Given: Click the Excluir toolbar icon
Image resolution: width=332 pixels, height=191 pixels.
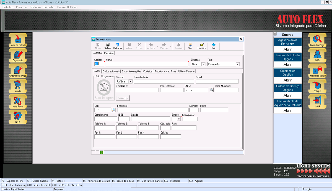Looking at the screenshot, I should [x=139, y=46].
